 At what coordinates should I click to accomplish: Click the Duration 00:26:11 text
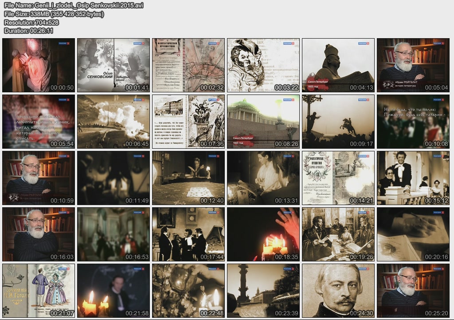[29, 31]
